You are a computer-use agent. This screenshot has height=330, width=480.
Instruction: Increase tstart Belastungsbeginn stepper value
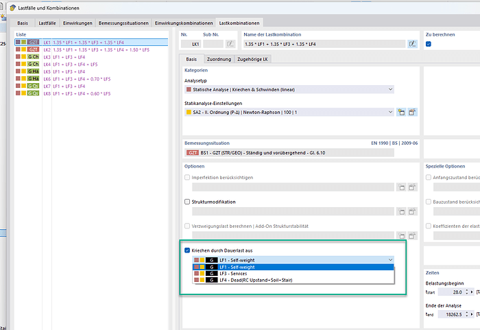pyautogui.click(x=466, y=290)
